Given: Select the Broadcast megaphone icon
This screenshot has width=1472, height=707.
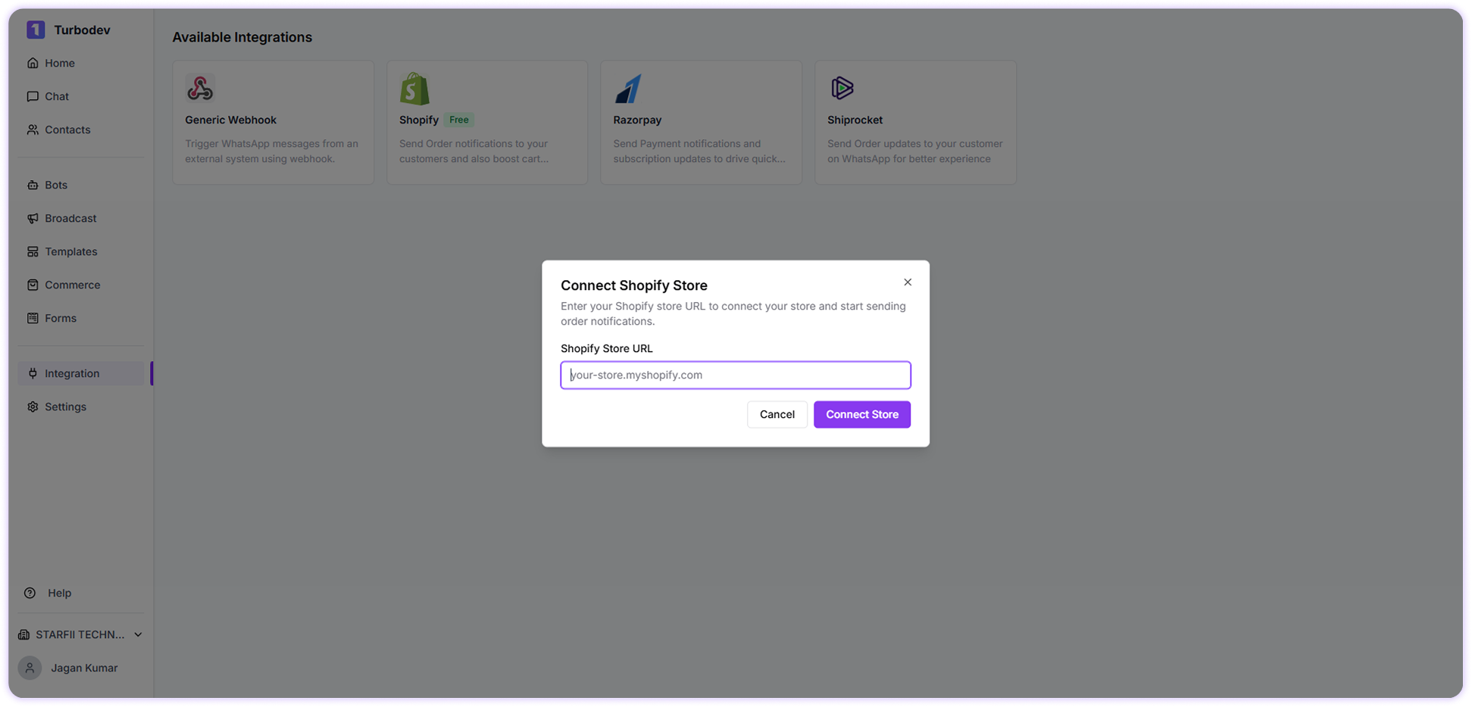Looking at the screenshot, I should click(32, 218).
